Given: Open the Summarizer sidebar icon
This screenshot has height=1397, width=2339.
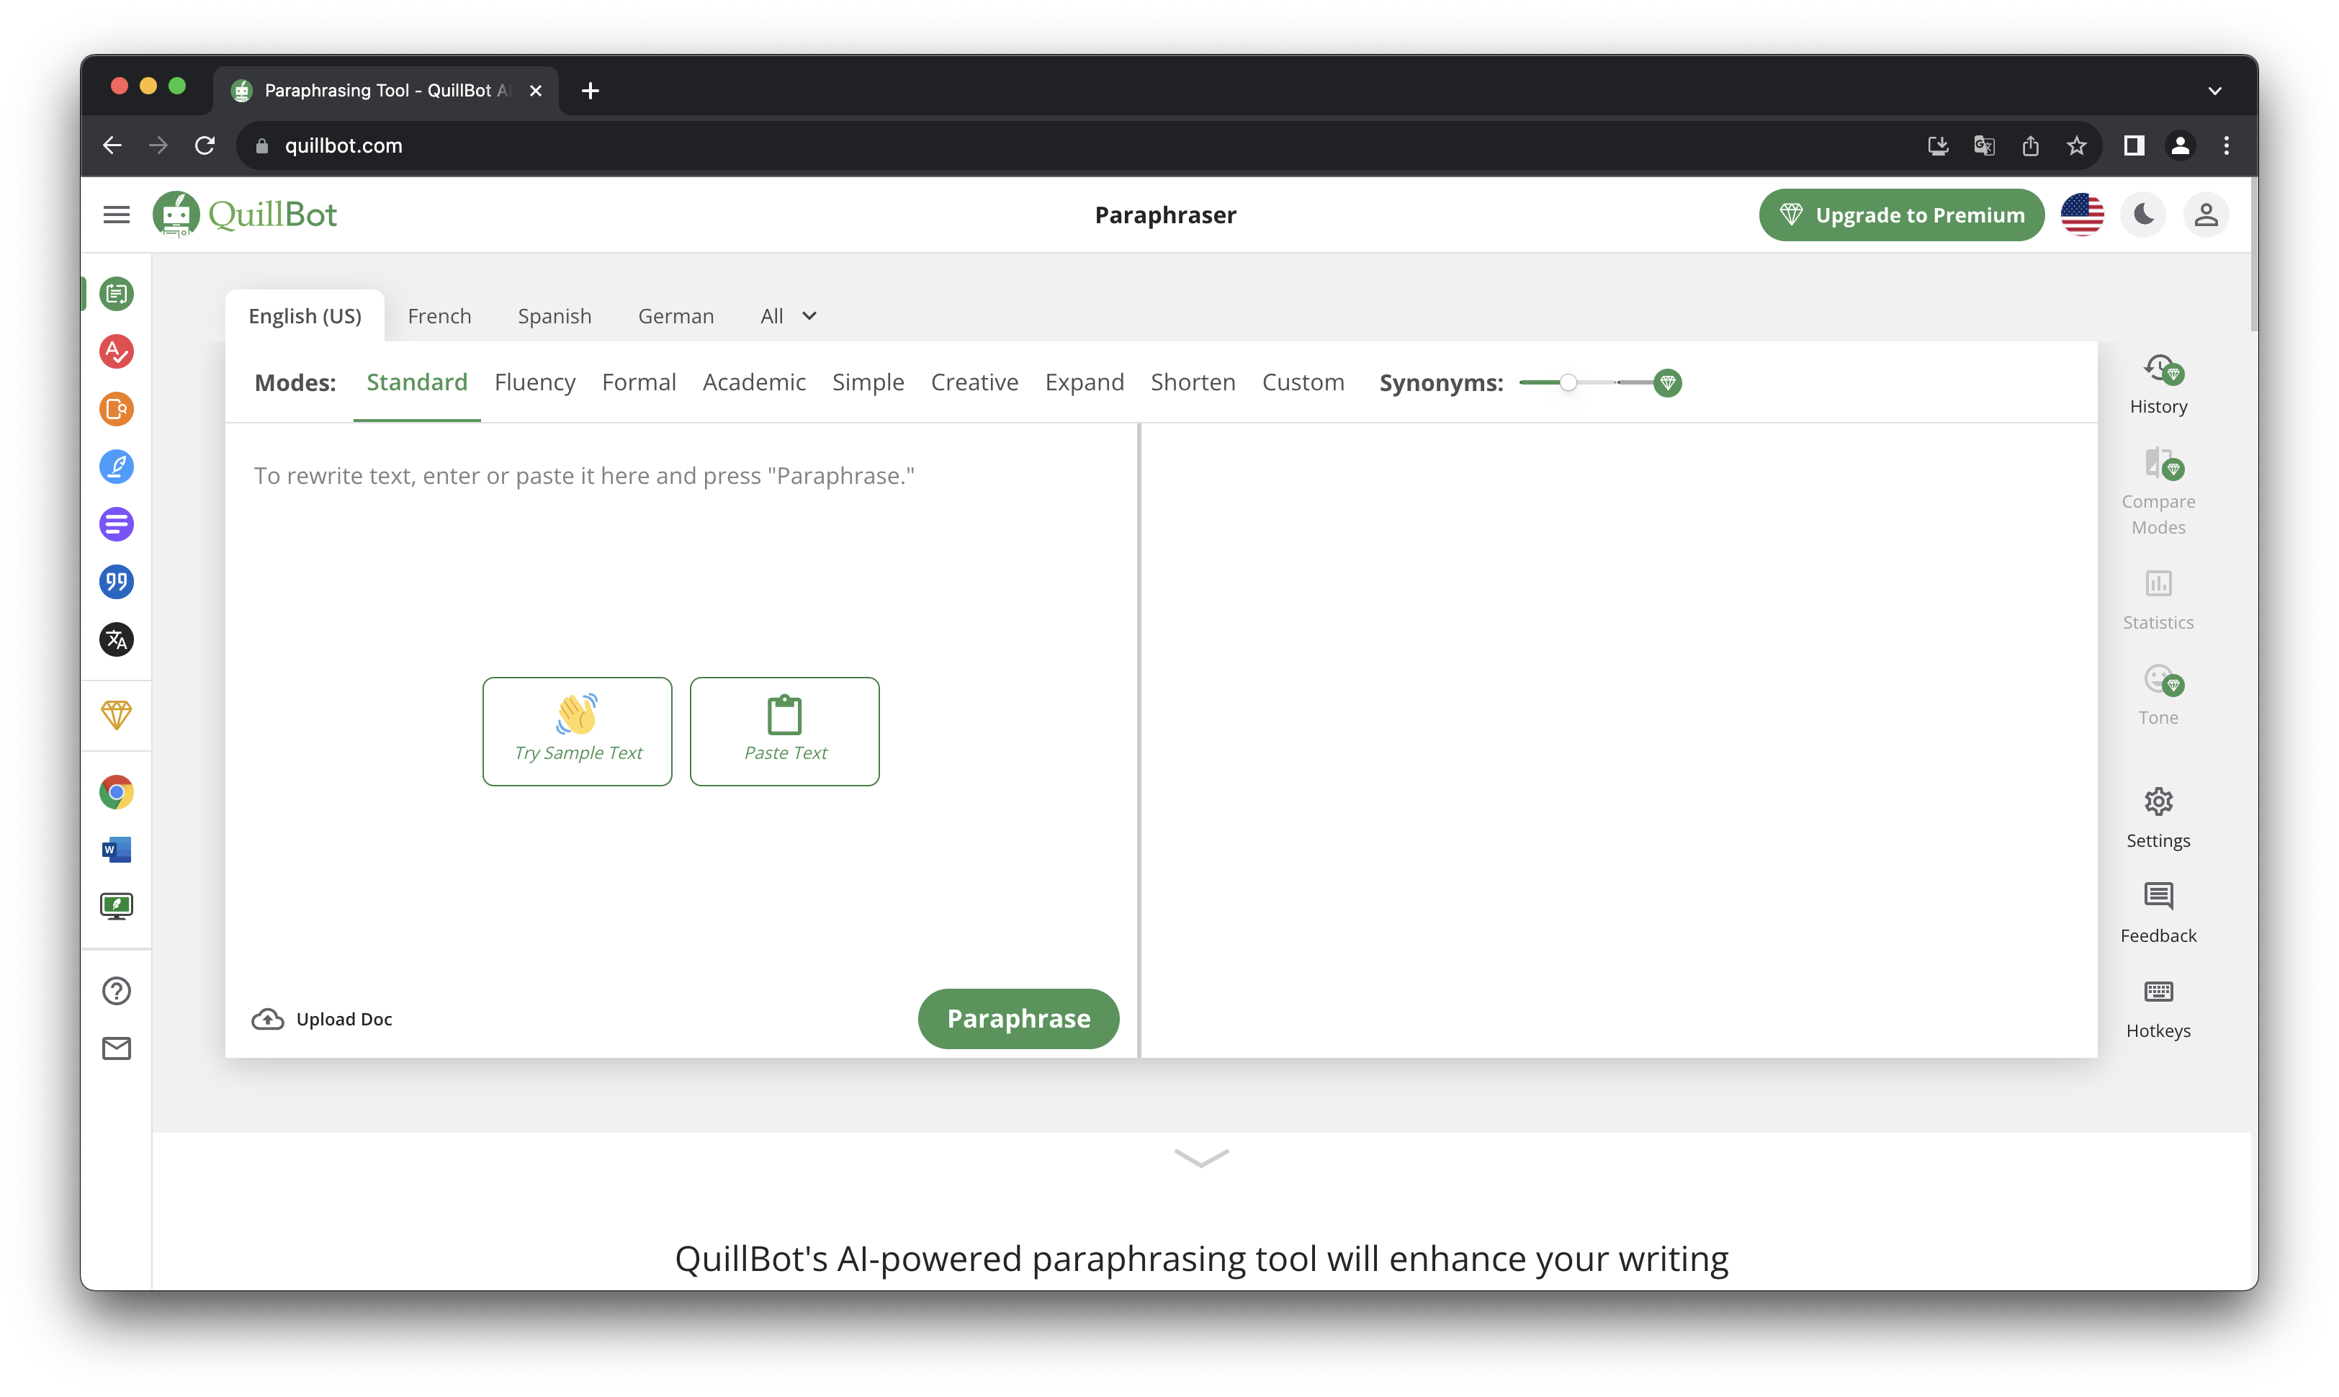Looking at the screenshot, I should point(117,524).
